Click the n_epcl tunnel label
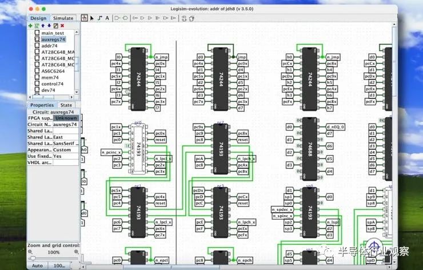This screenshot has width=423, height=270. pyautogui.click(x=162, y=260)
